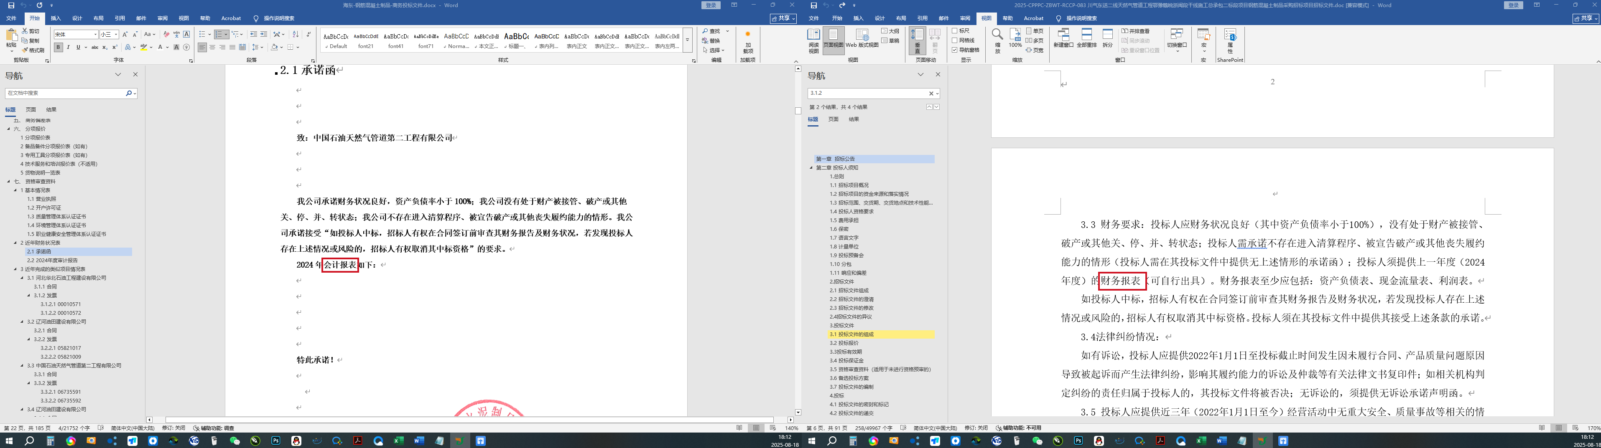Viewport: 1601px width, 448px height.
Task: Click View Side by Side (并排查看)
Action: 1135,31
